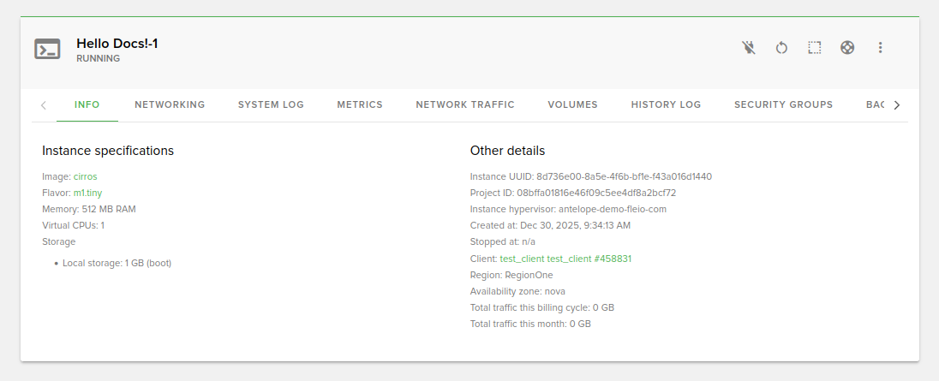
Task: Click the lifebuoy rescue instance icon
Action: pos(847,48)
